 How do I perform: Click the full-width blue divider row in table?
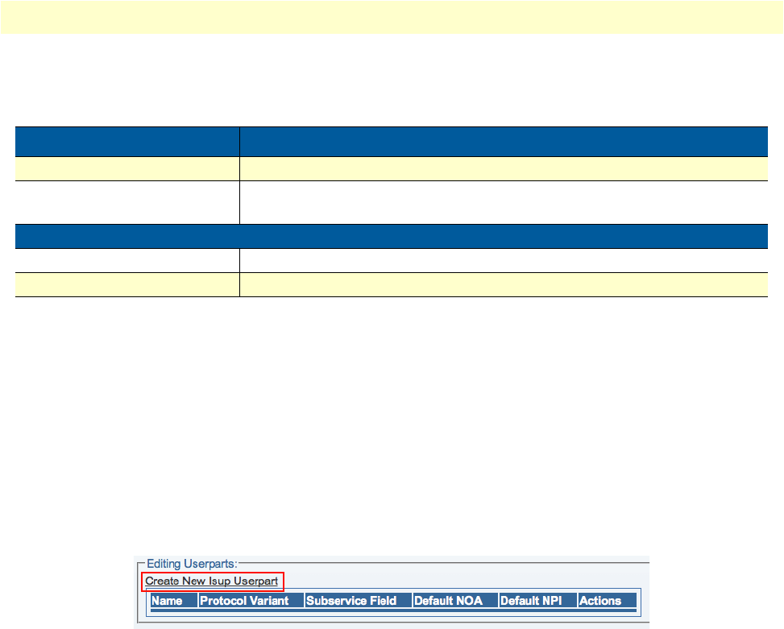[392, 236]
